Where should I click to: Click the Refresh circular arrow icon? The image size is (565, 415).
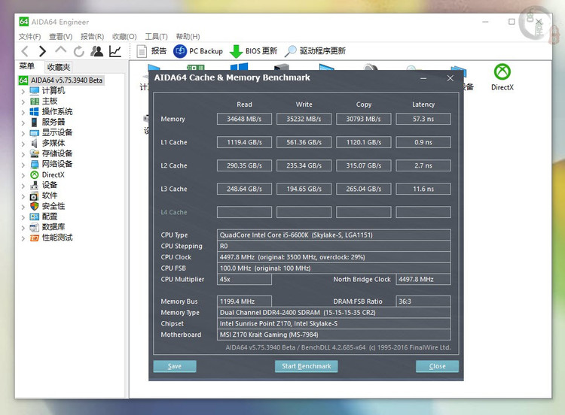tap(79, 51)
